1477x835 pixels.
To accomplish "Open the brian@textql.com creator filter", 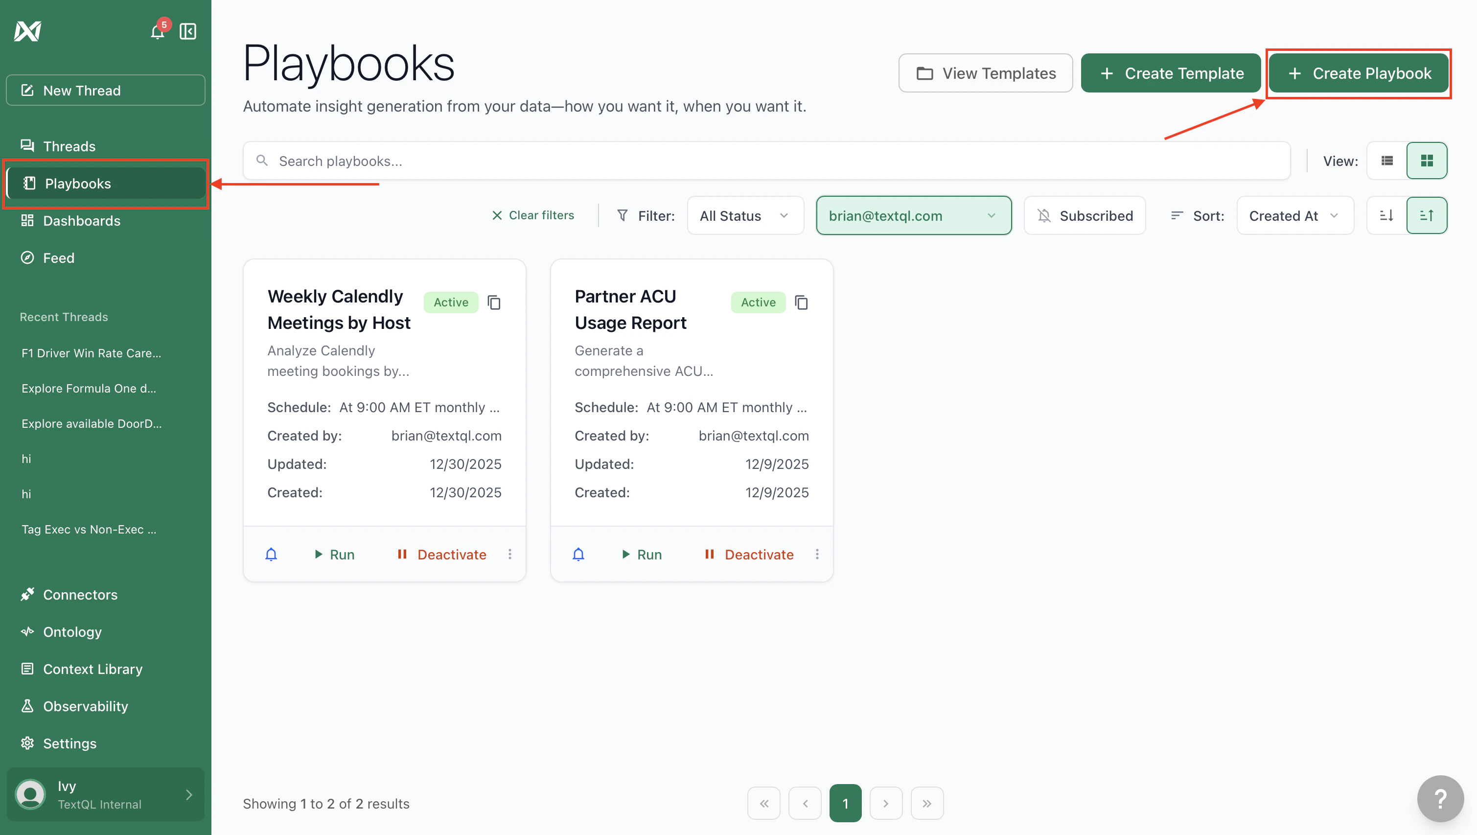I will 913,215.
